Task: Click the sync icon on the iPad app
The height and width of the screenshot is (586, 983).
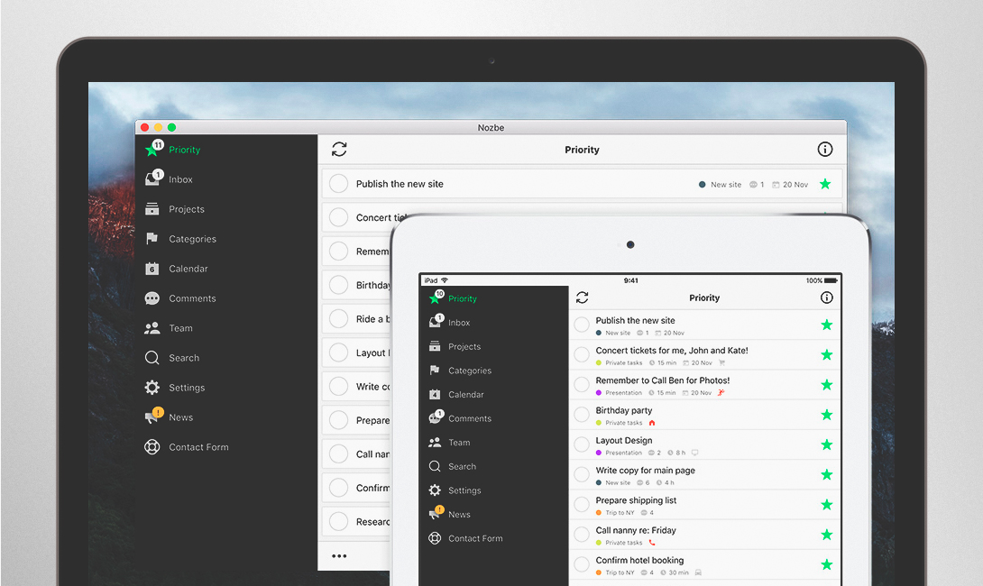Action: (x=582, y=298)
